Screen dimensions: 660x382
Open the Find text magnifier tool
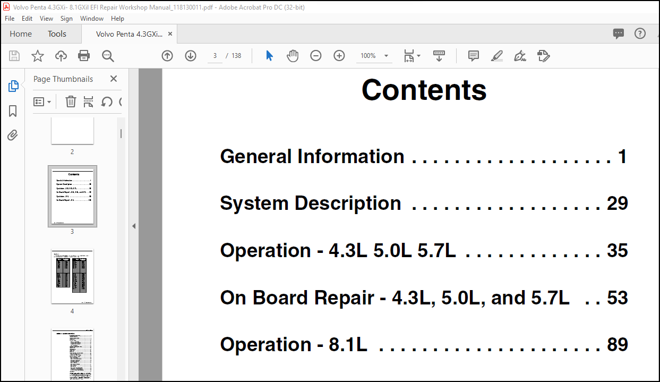108,56
